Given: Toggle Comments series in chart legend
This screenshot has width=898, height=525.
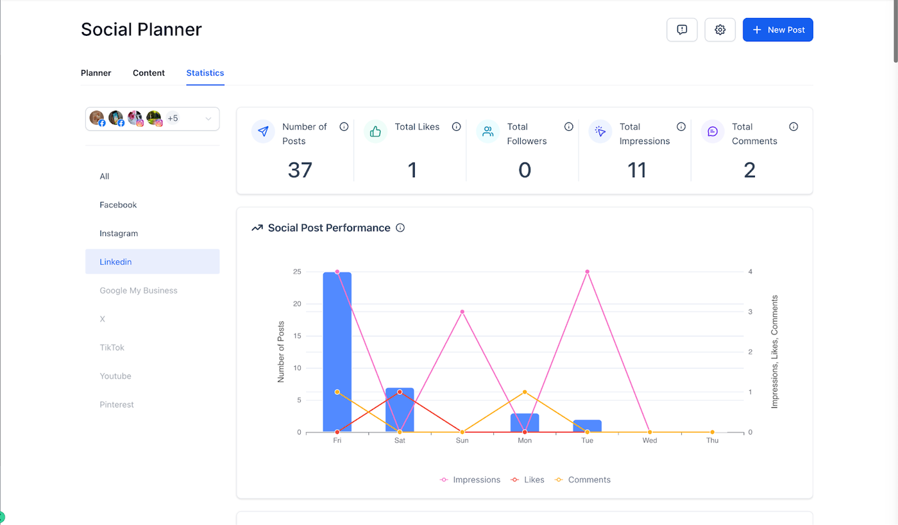Looking at the screenshot, I should pos(582,479).
